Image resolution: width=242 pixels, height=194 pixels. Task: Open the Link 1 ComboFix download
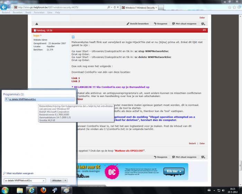click(76, 78)
